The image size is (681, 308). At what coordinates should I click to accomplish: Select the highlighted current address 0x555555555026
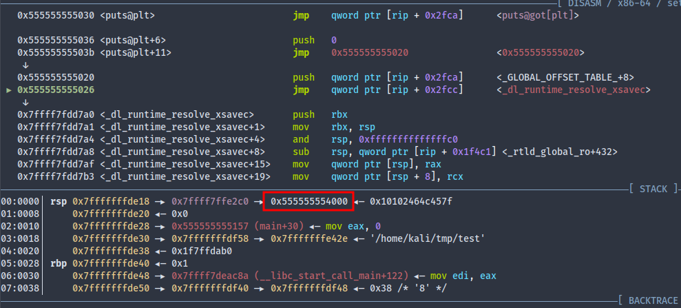(56, 90)
